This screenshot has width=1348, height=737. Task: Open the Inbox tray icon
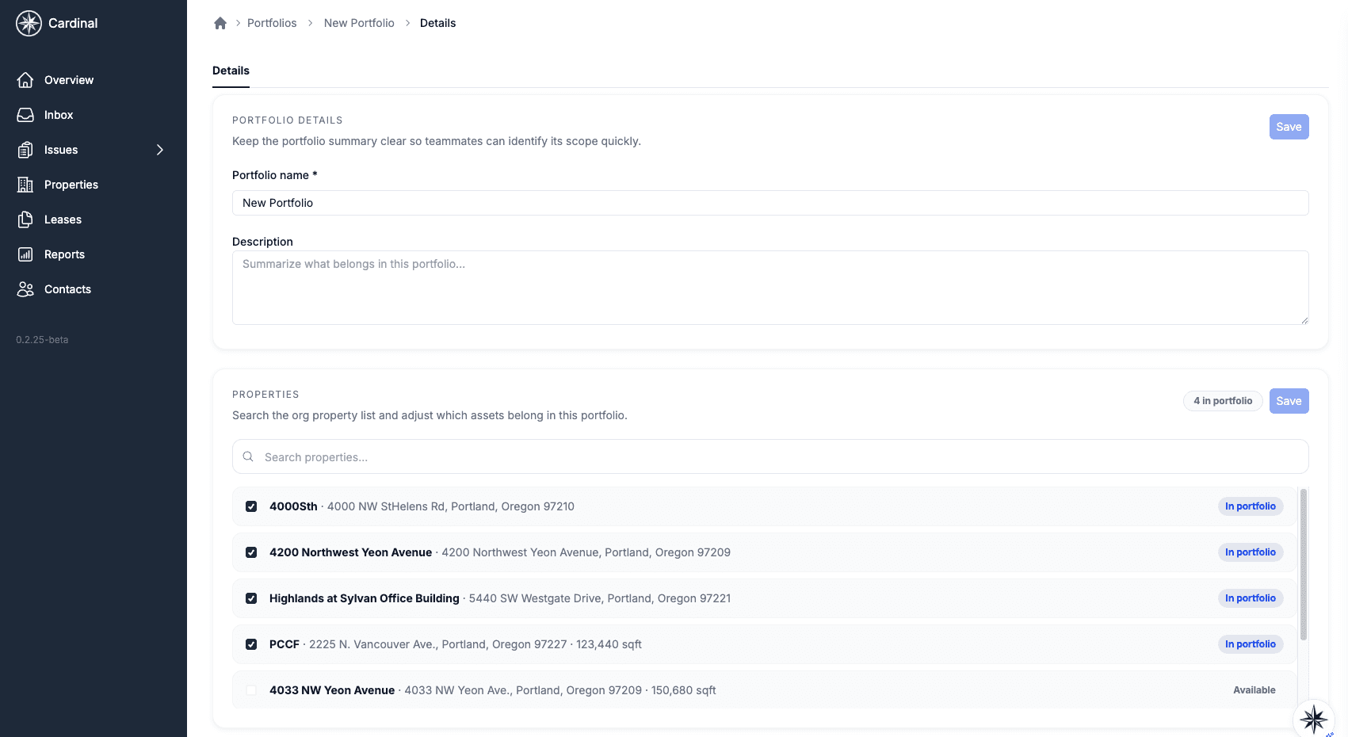(25, 115)
